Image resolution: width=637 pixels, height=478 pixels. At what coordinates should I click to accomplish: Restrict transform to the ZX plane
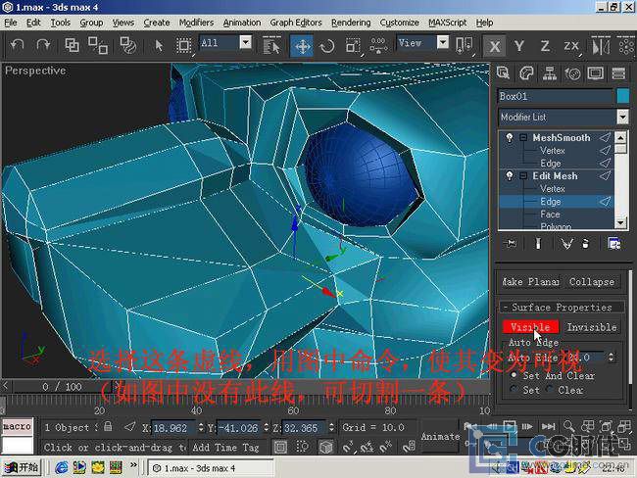click(x=570, y=46)
